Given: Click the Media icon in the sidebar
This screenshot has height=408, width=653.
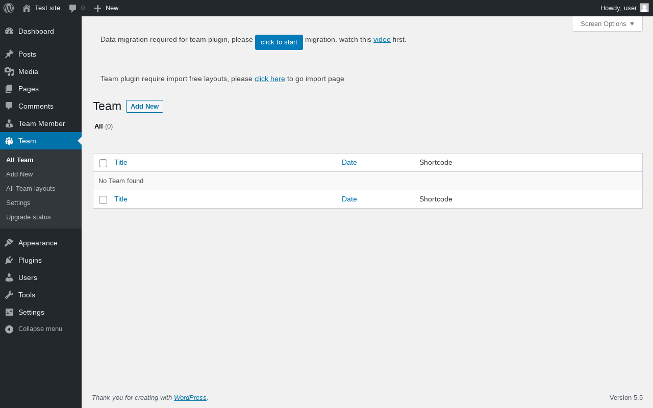Looking at the screenshot, I should coord(9,71).
